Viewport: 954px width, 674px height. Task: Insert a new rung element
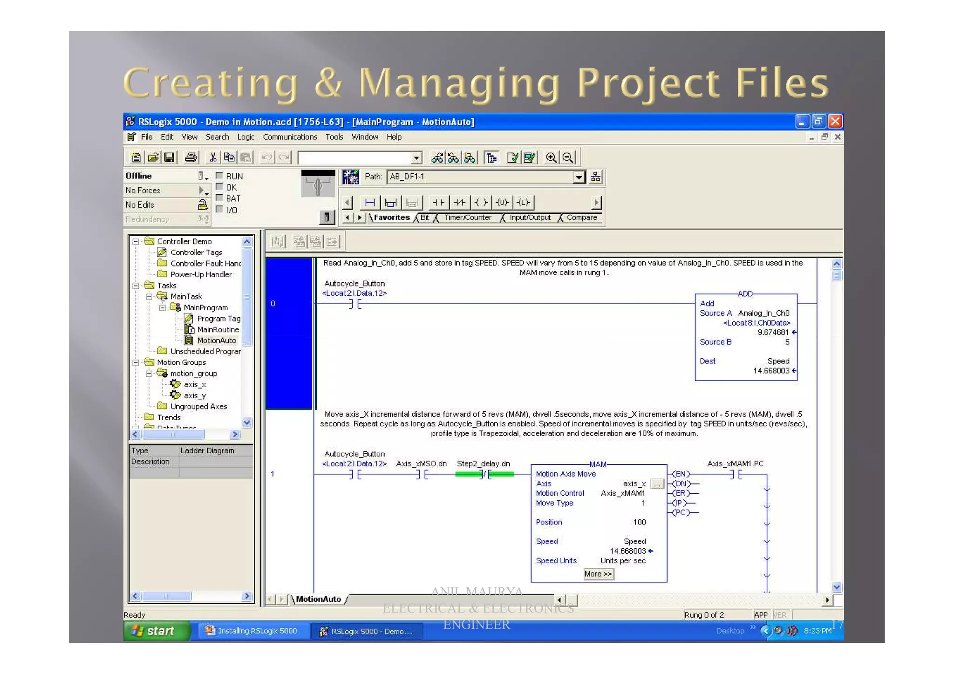coord(370,203)
